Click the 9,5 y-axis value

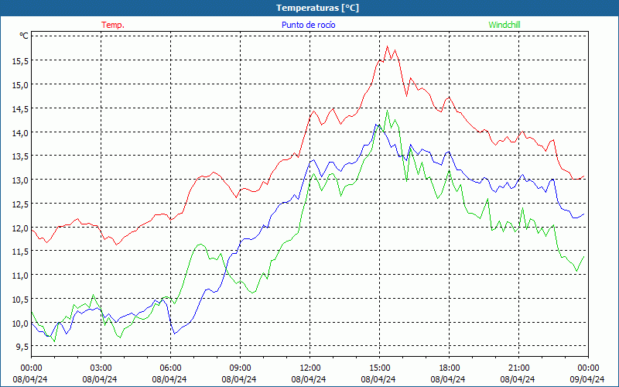tap(22, 346)
